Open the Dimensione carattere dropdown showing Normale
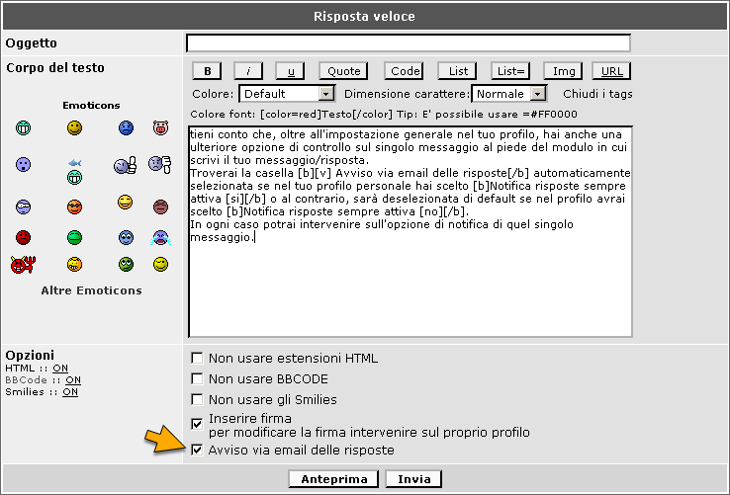Screen dimensions: 730x495 click(x=508, y=94)
